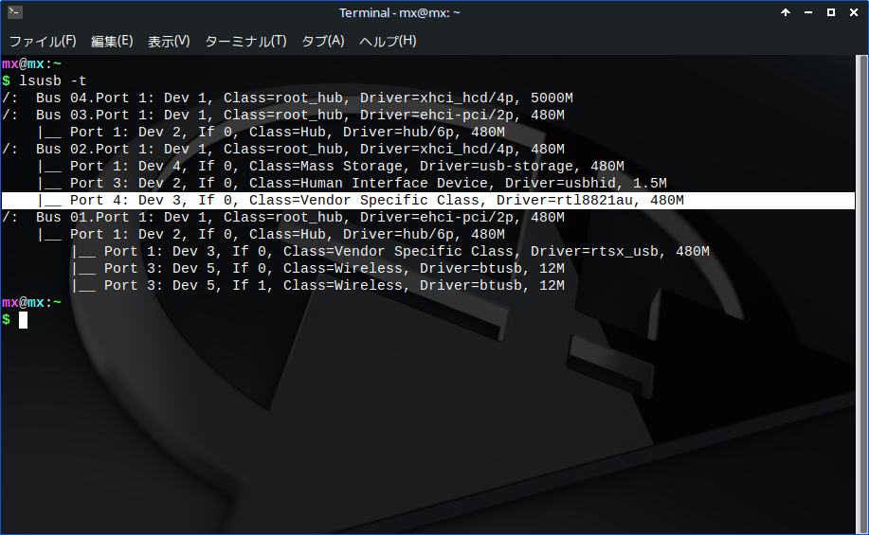Click the Bus 03 root_hub ehci-pci line
Screen dimensions: 869x535
tap(282, 116)
